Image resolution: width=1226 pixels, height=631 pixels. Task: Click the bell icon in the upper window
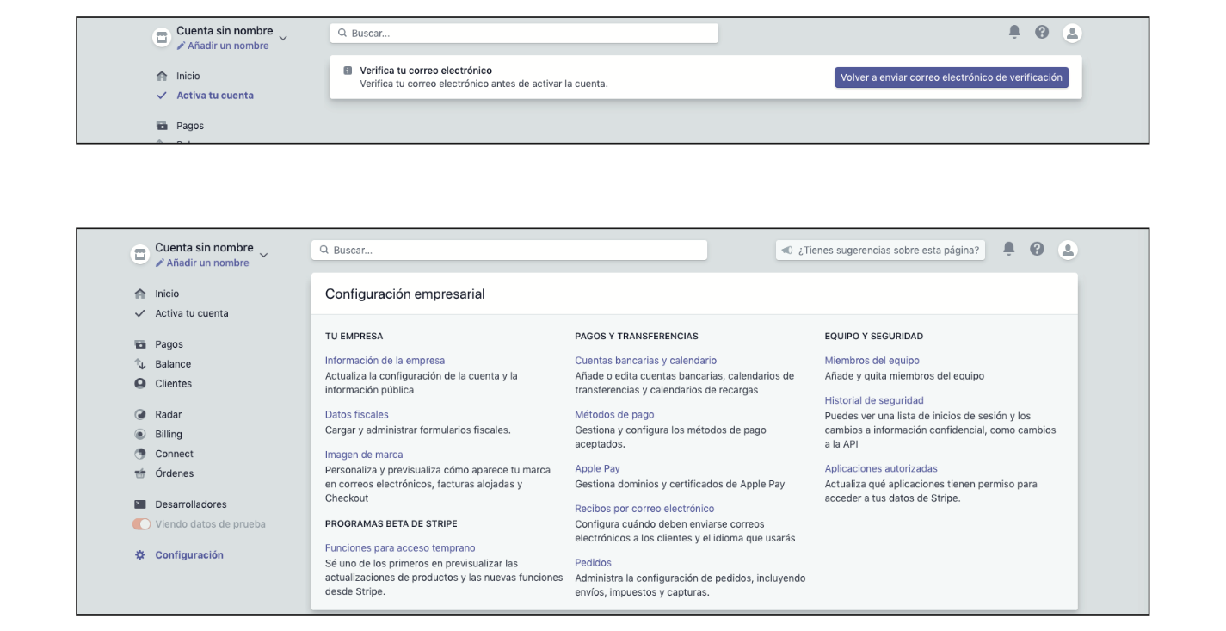(x=1014, y=32)
